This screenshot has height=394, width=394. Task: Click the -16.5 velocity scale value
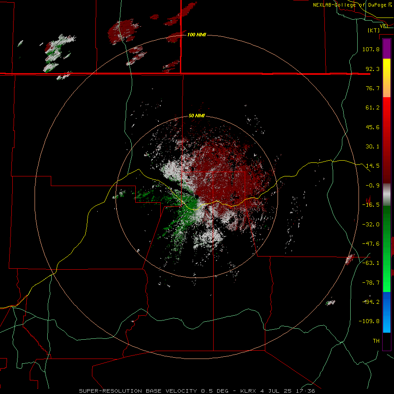pyautogui.click(x=371, y=205)
